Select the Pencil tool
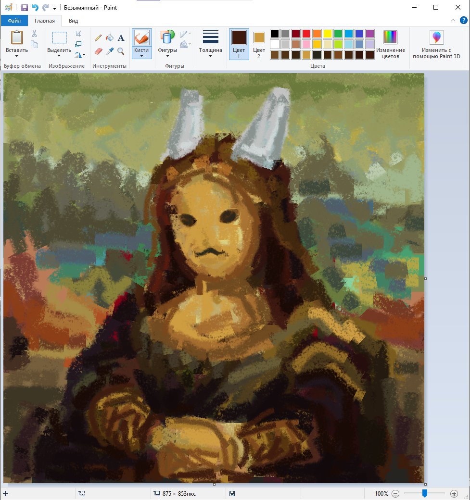 click(x=98, y=38)
